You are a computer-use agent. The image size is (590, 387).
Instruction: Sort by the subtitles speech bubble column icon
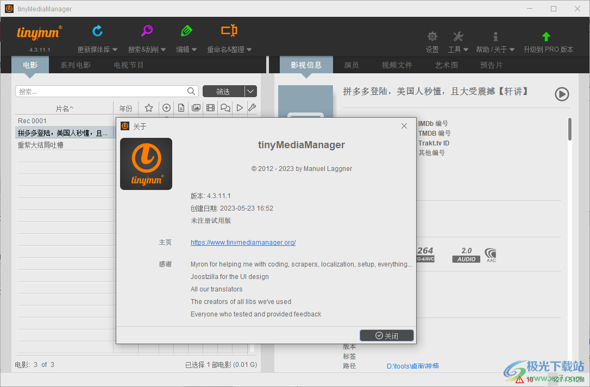click(x=225, y=108)
